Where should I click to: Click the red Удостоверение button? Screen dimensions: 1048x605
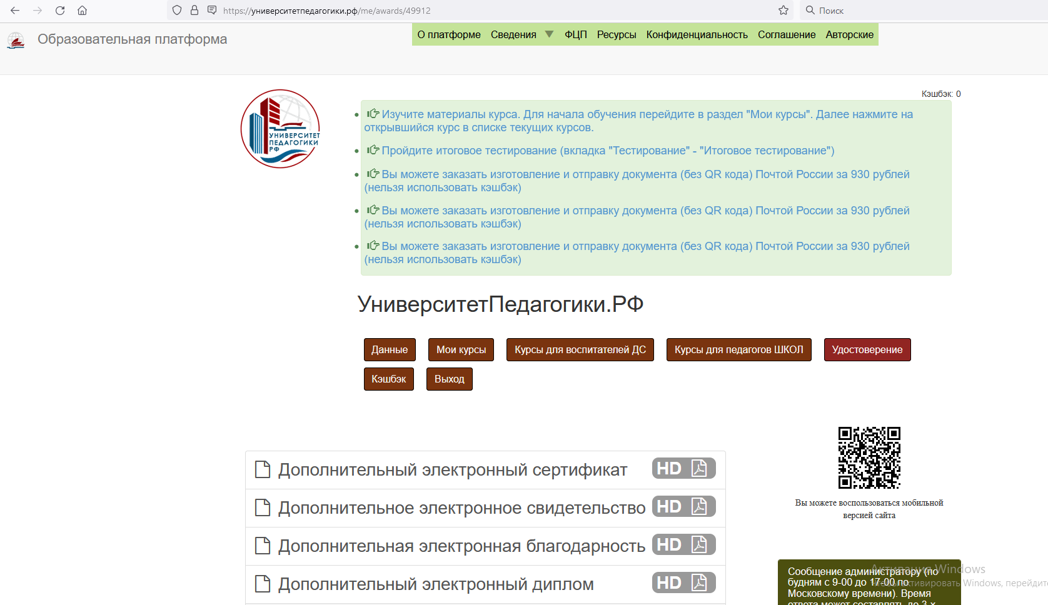click(867, 349)
